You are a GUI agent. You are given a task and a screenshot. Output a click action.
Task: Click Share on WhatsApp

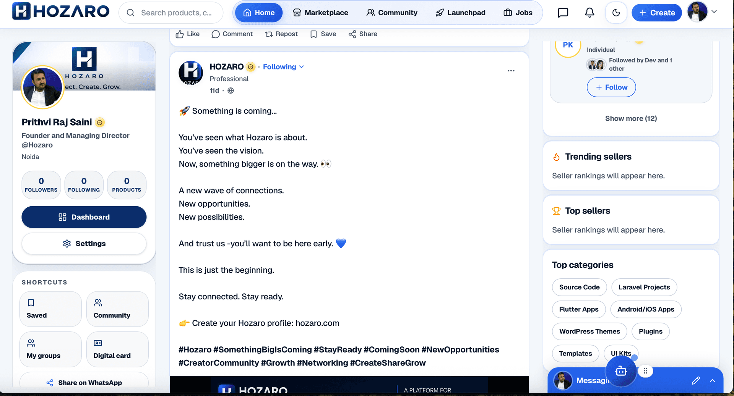[84, 382]
